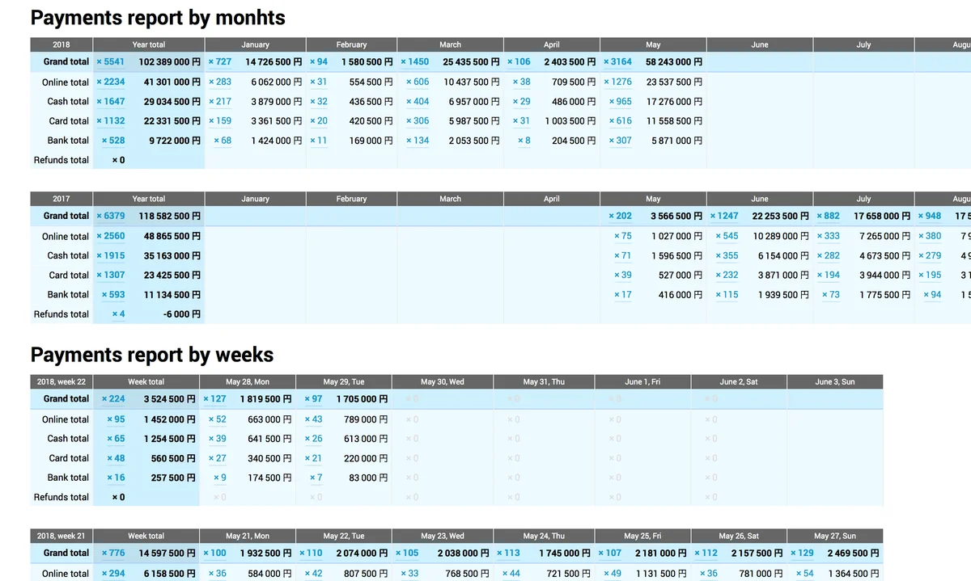This screenshot has height=581, width=971.
Task: Open the ×6379 Grand total link for 2017
Action: (110, 216)
